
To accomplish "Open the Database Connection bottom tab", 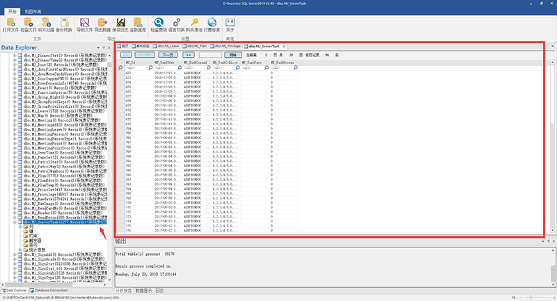I will pyautogui.click(x=49, y=291).
